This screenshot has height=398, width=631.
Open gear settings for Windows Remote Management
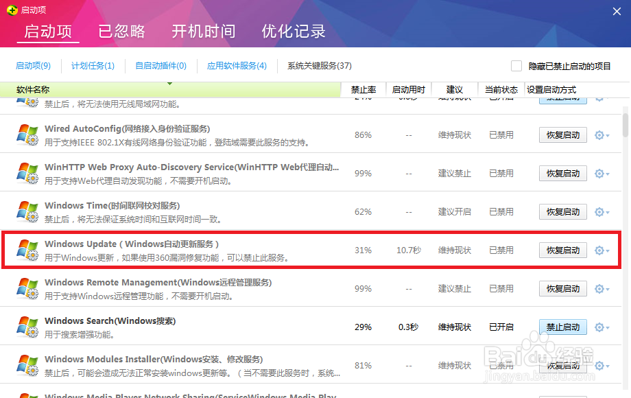point(602,289)
